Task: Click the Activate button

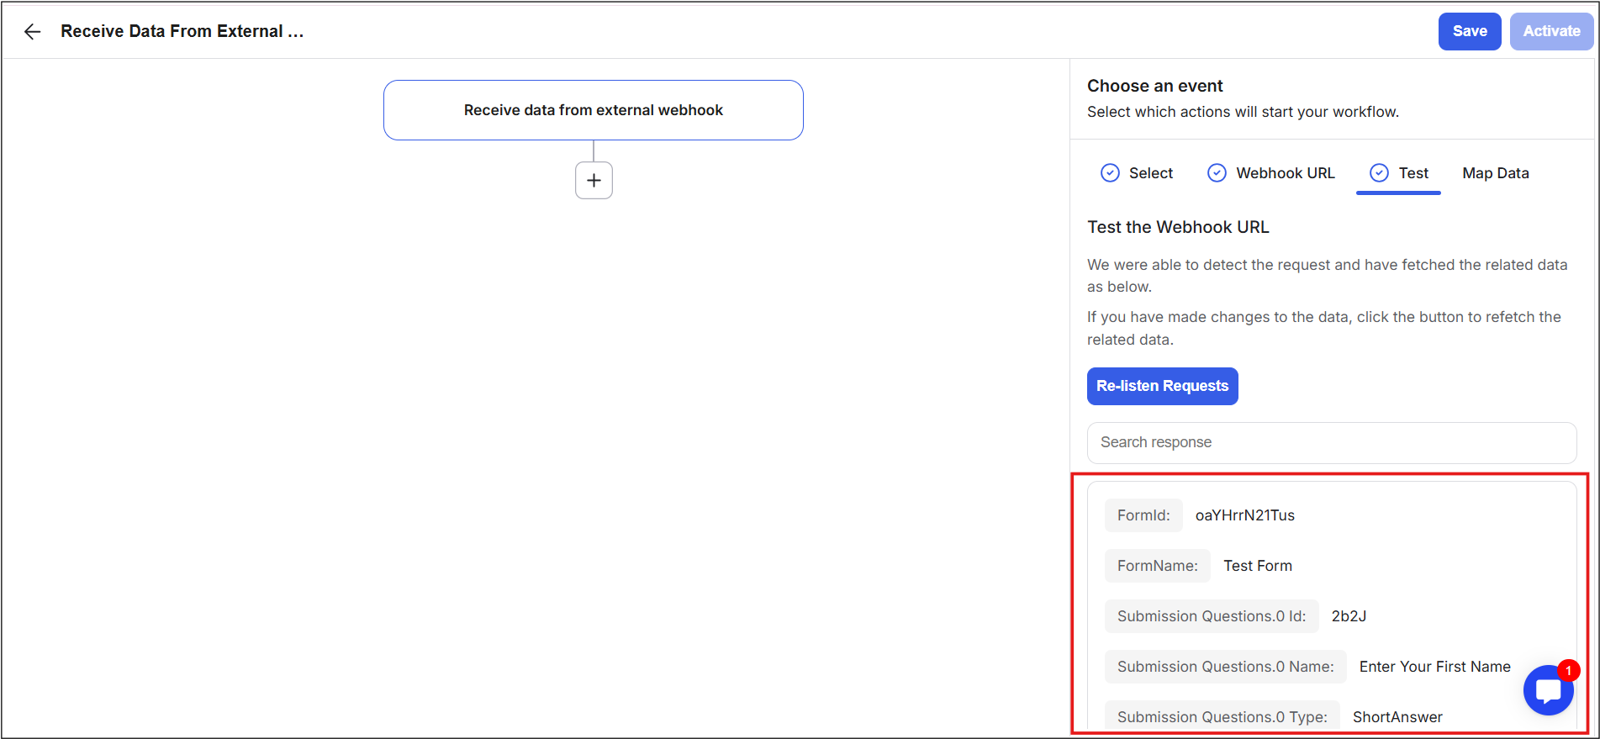Action: click(x=1551, y=31)
